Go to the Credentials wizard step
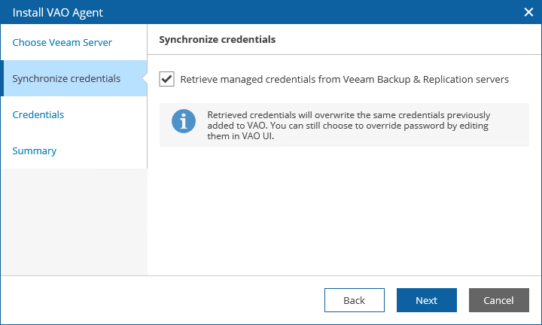This screenshot has width=542, height=325. [38, 115]
